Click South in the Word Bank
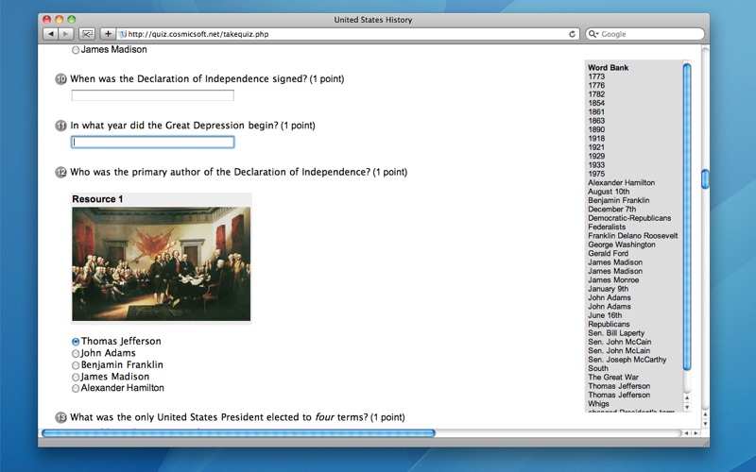Viewport: 756px width, 472px height. (x=598, y=368)
